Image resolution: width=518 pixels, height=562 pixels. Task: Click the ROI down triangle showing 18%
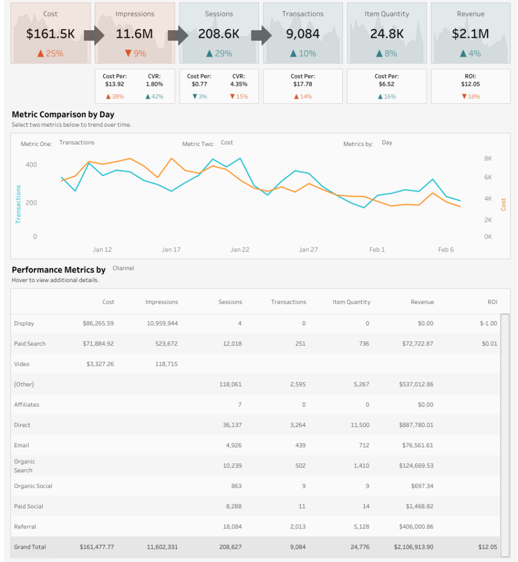click(x=464, y=97)
